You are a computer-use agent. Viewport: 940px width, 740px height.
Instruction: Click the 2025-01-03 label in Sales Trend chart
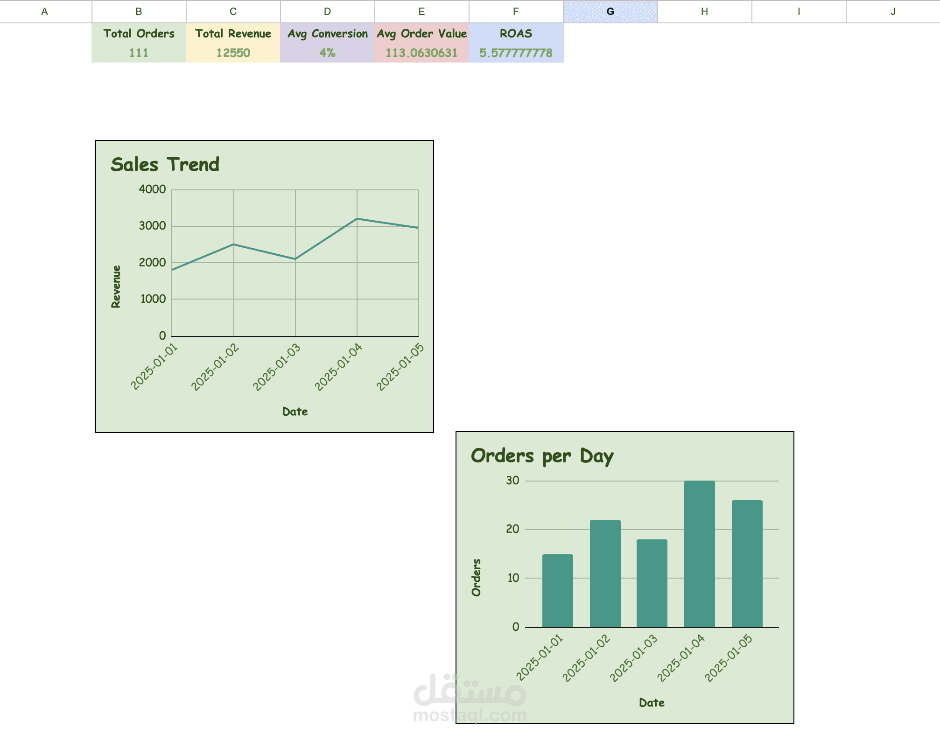tap(277, 367)
